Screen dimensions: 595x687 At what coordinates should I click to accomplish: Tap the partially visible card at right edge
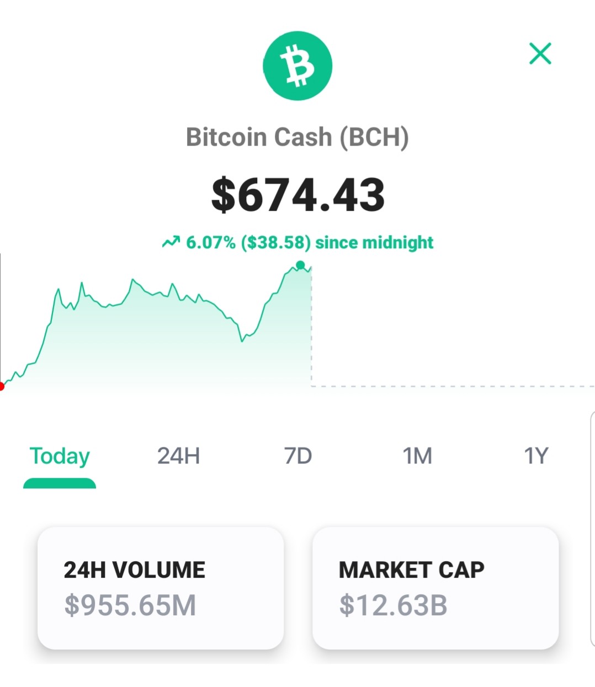[x=592, y=529]
